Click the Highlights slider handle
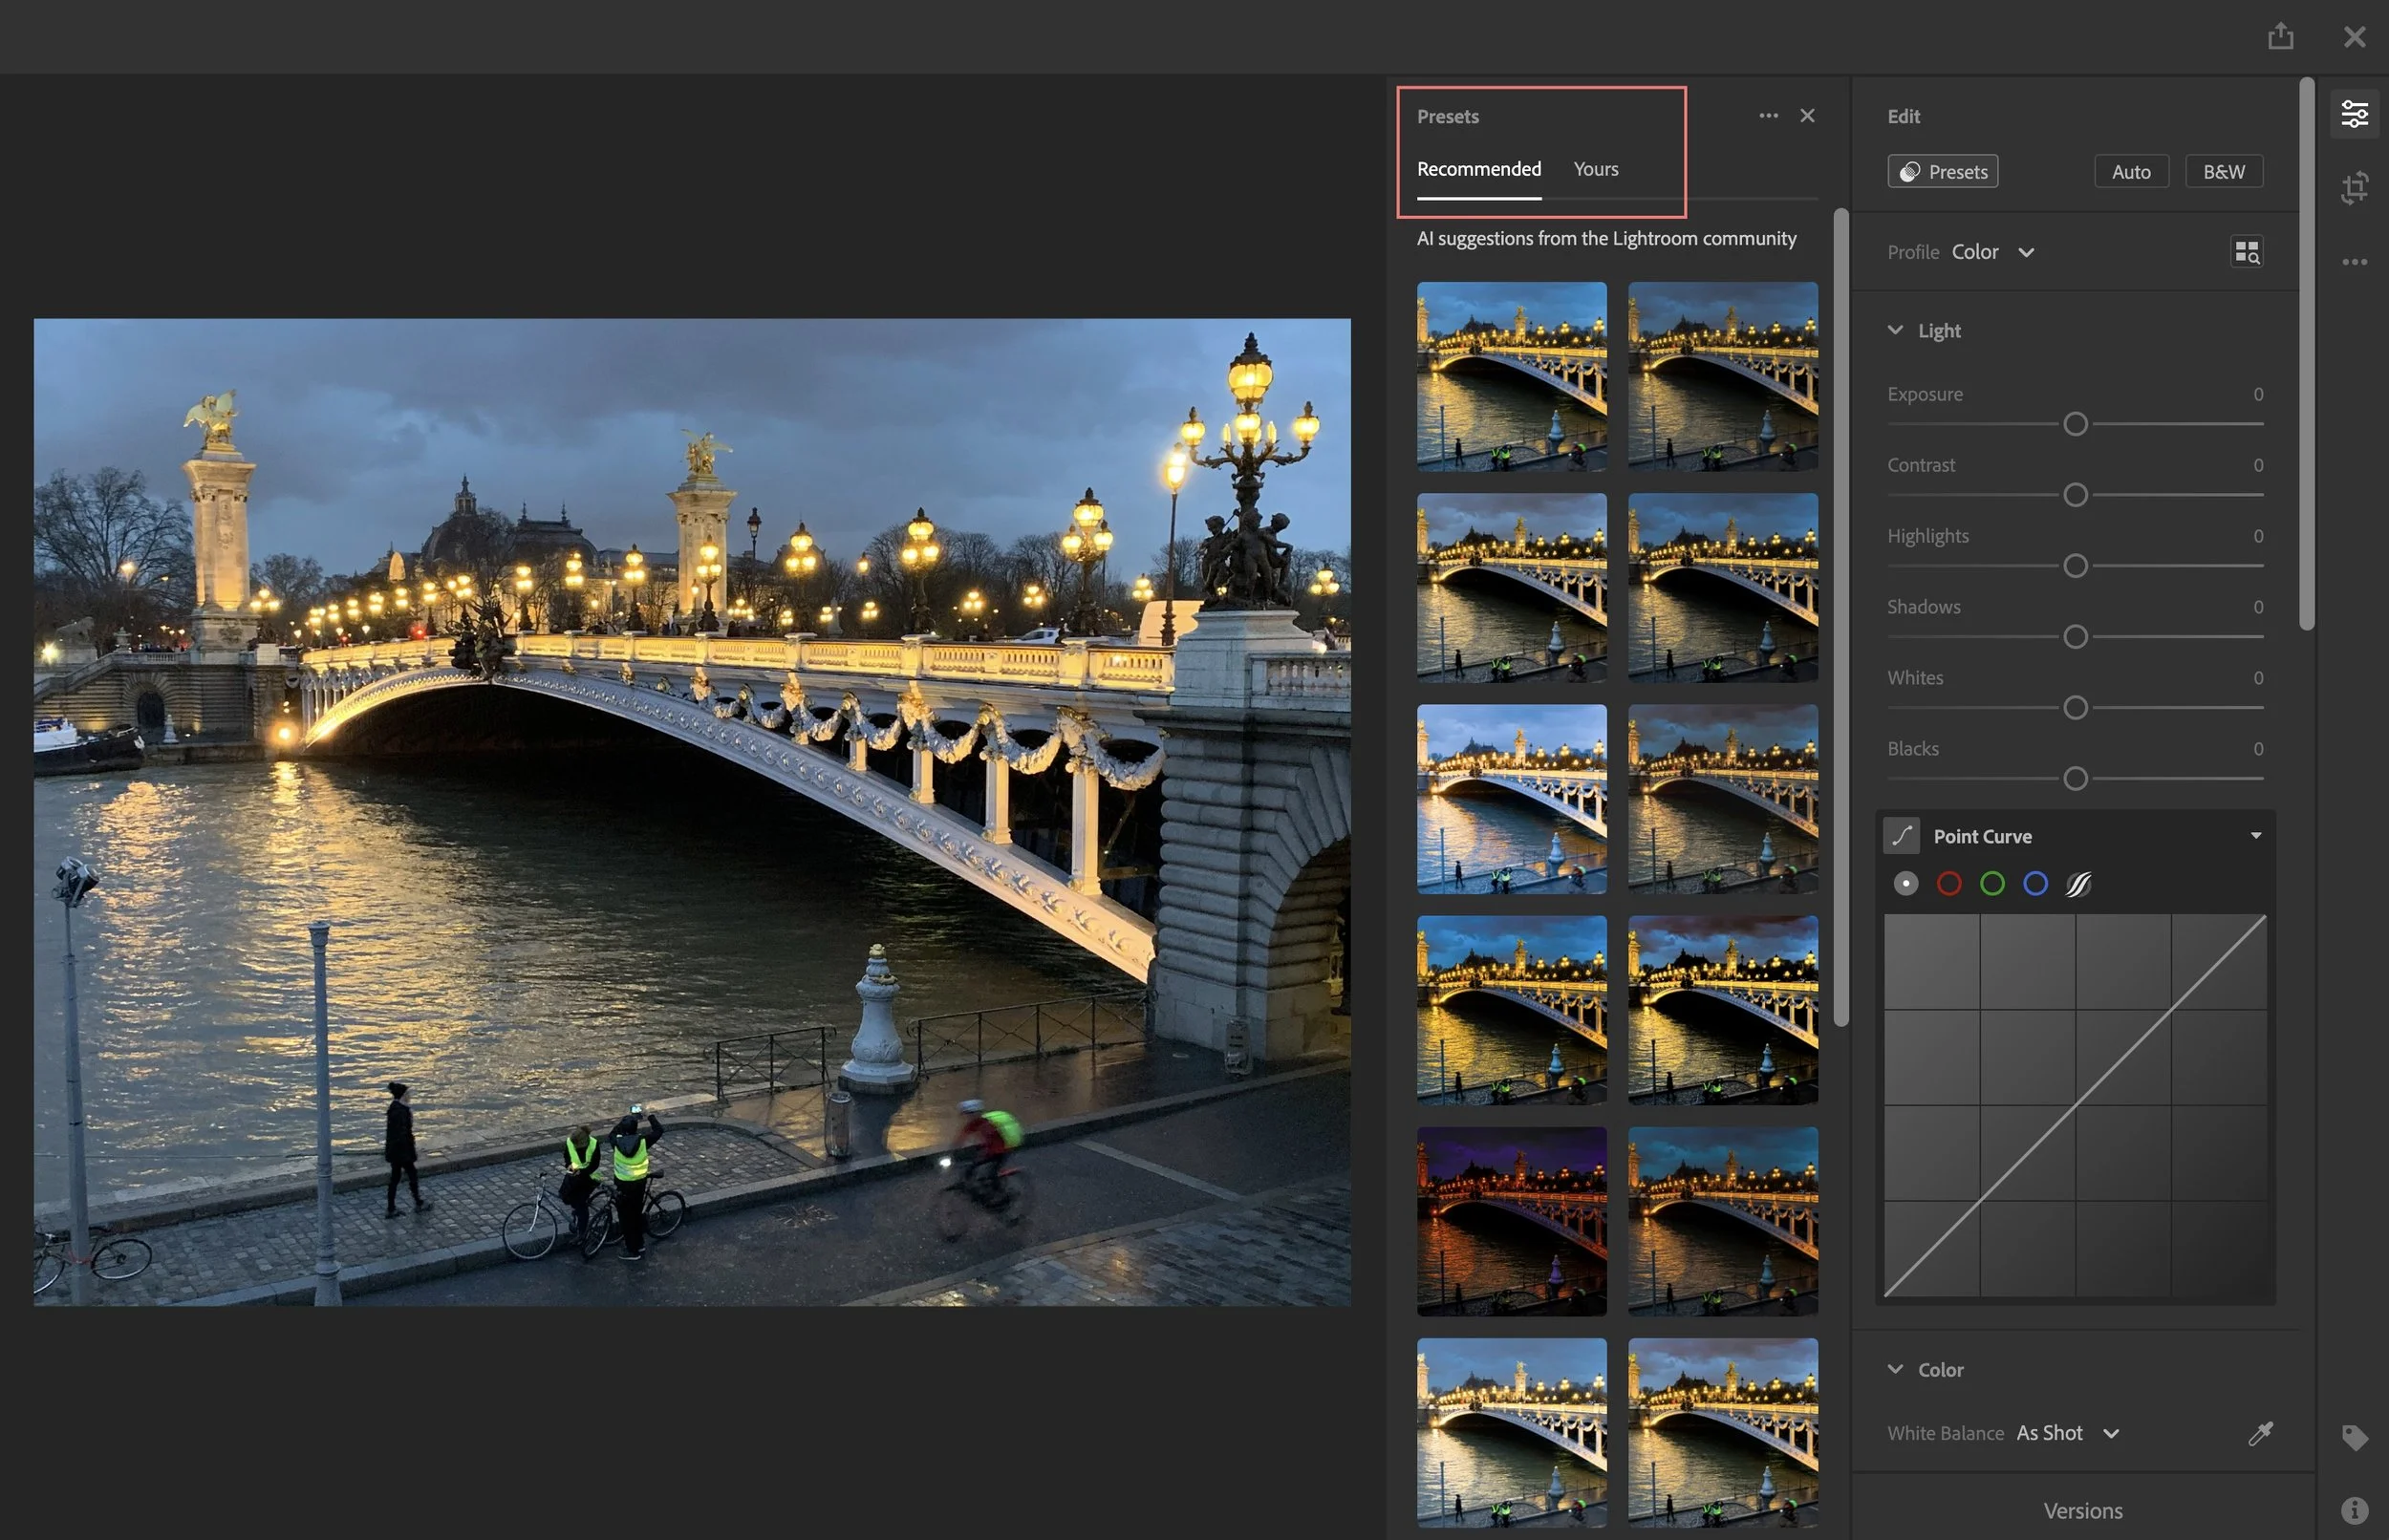 2075,566
